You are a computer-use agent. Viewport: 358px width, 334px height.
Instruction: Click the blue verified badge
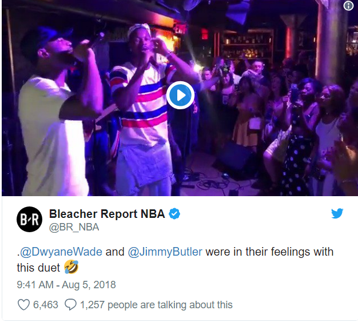coord(174,214)
